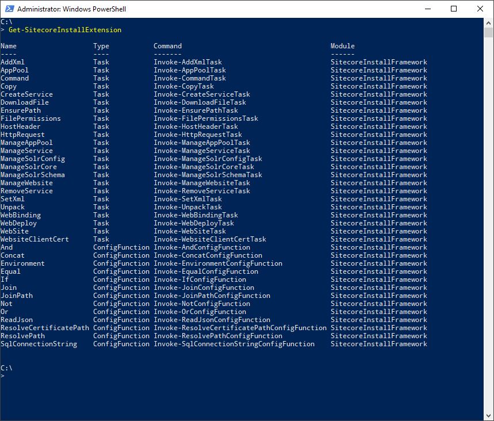
Task: Click Invoke-EnvironmentConfigFunction text
Action: pos(218,263)
